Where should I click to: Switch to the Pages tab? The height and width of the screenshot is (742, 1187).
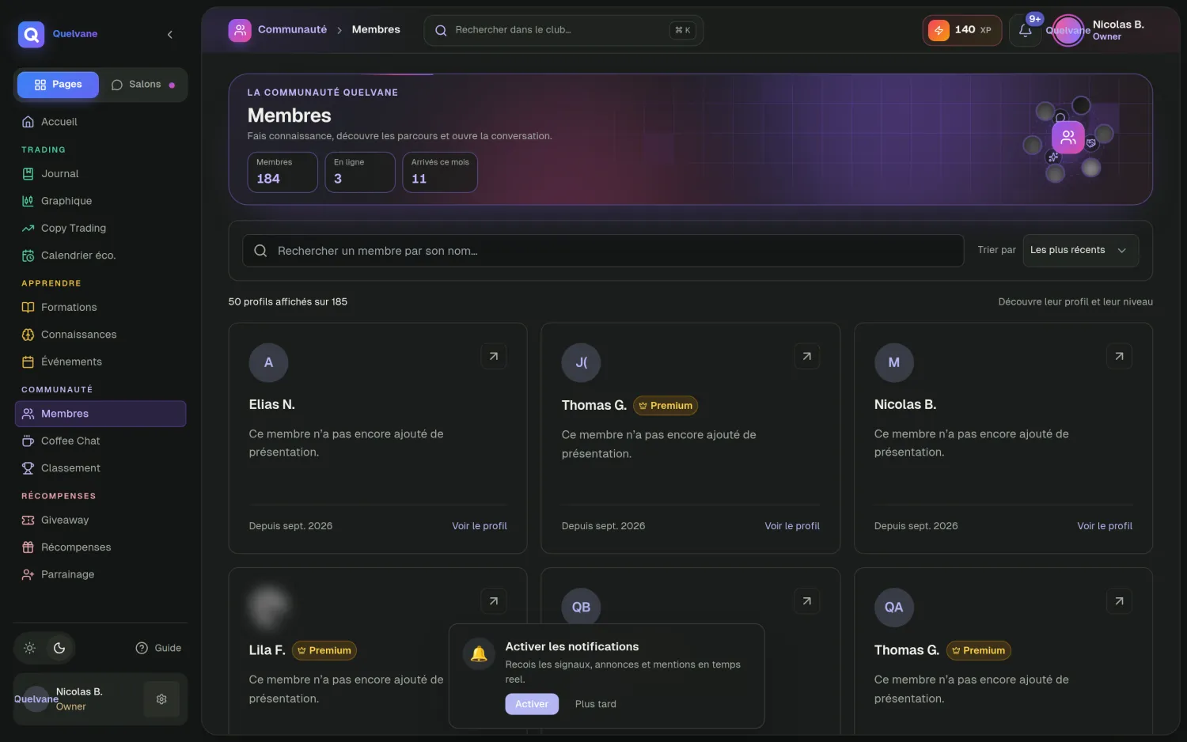(x=59, y=85)
